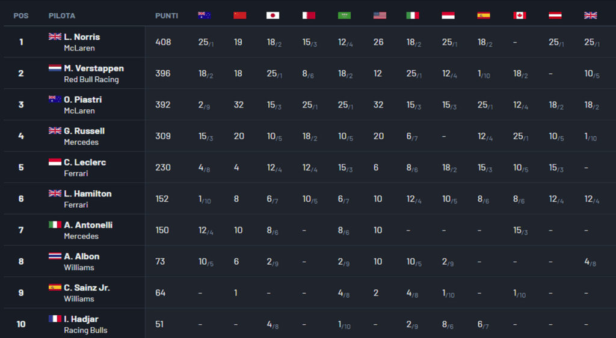Click the French flag beside I. Hadjar
Viewport: 616px width, 338px height.
pyautogui.click(x=55, y=319)
